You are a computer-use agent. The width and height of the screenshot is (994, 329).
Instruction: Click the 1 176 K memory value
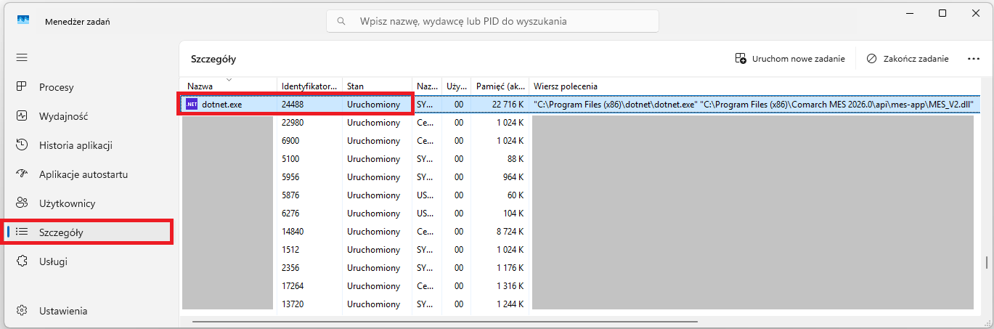(510, 268)
